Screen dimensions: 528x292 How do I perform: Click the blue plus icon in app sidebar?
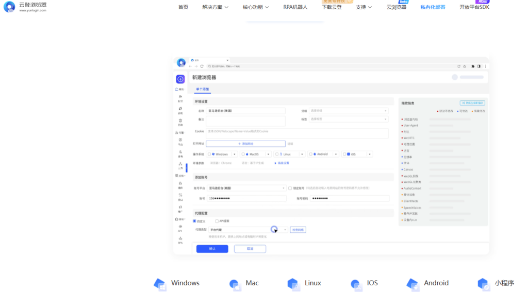[x=180, y=79]
